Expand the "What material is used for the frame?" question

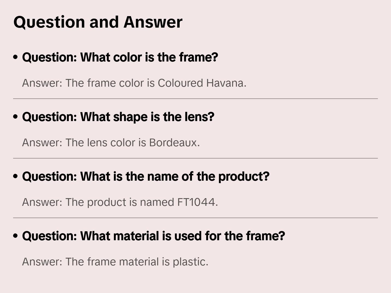pyautogui.click(x=153, y=236)
